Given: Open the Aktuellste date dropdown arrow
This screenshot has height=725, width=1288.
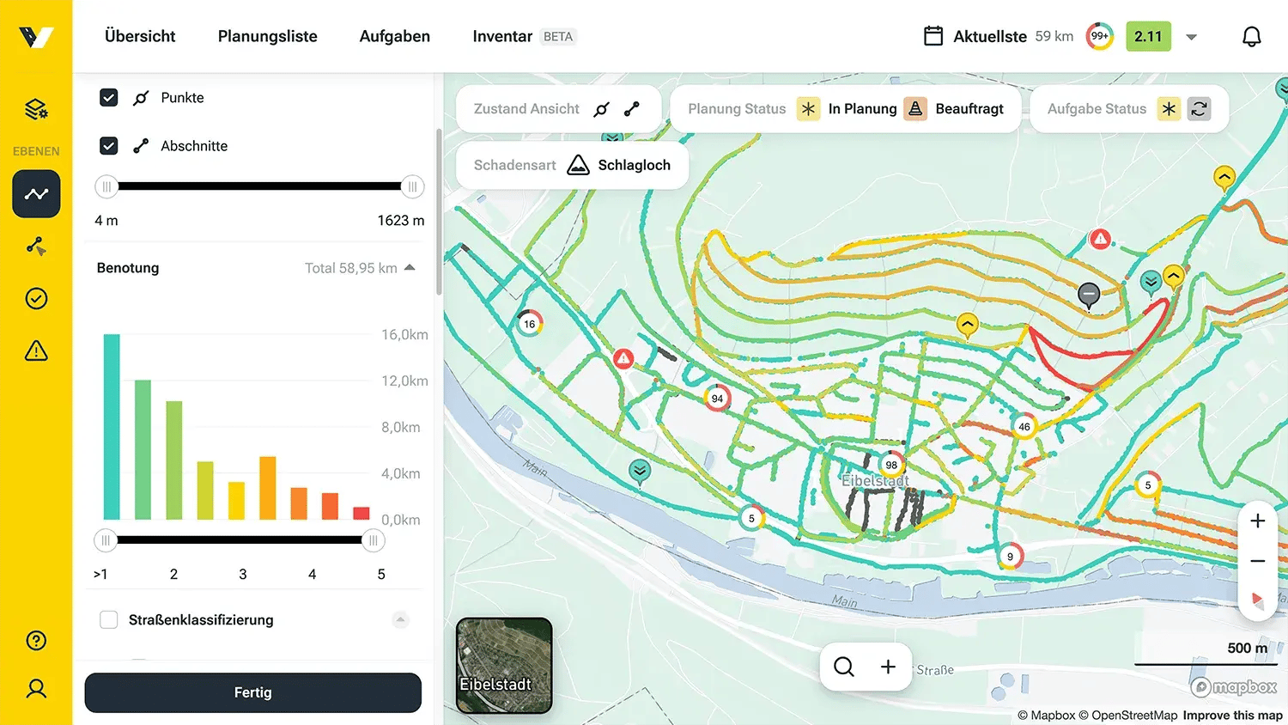Looking at the screenshot, I should pos(1191,37).
